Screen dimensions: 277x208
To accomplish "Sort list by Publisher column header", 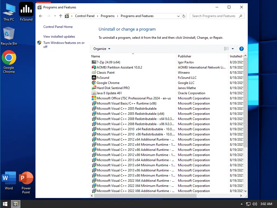I will (x=202, y=56).
